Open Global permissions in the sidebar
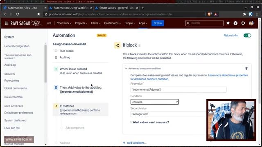Image resolution: width=262 pixels, height=147 pixels. pos(16,88)
